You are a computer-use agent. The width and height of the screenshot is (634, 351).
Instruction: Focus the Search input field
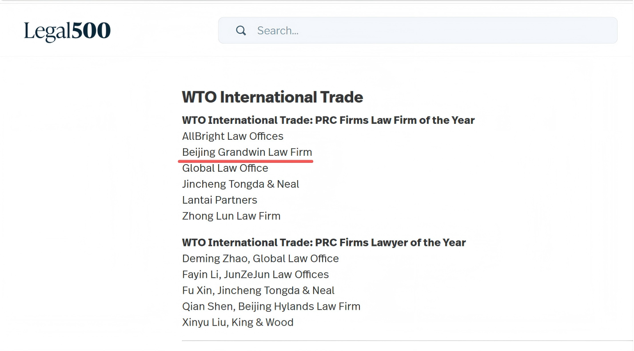(x=418, y=31)
